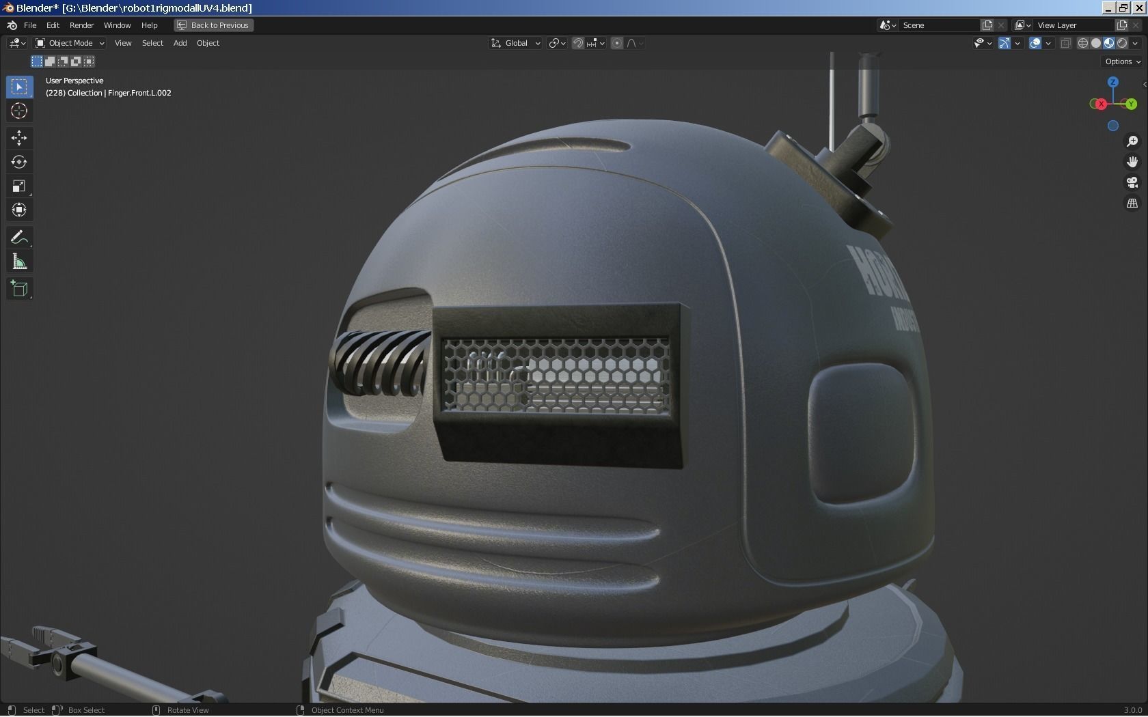Open the File menu
1148x717 pixels.
coord(30,25)
